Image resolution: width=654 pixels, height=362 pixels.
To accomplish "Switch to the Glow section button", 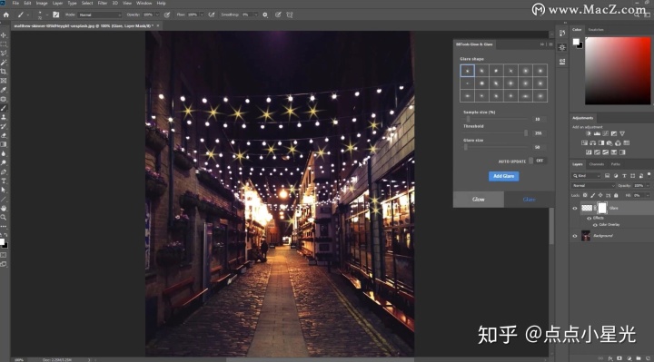I will pyautogui.click(x=479, y=200).
